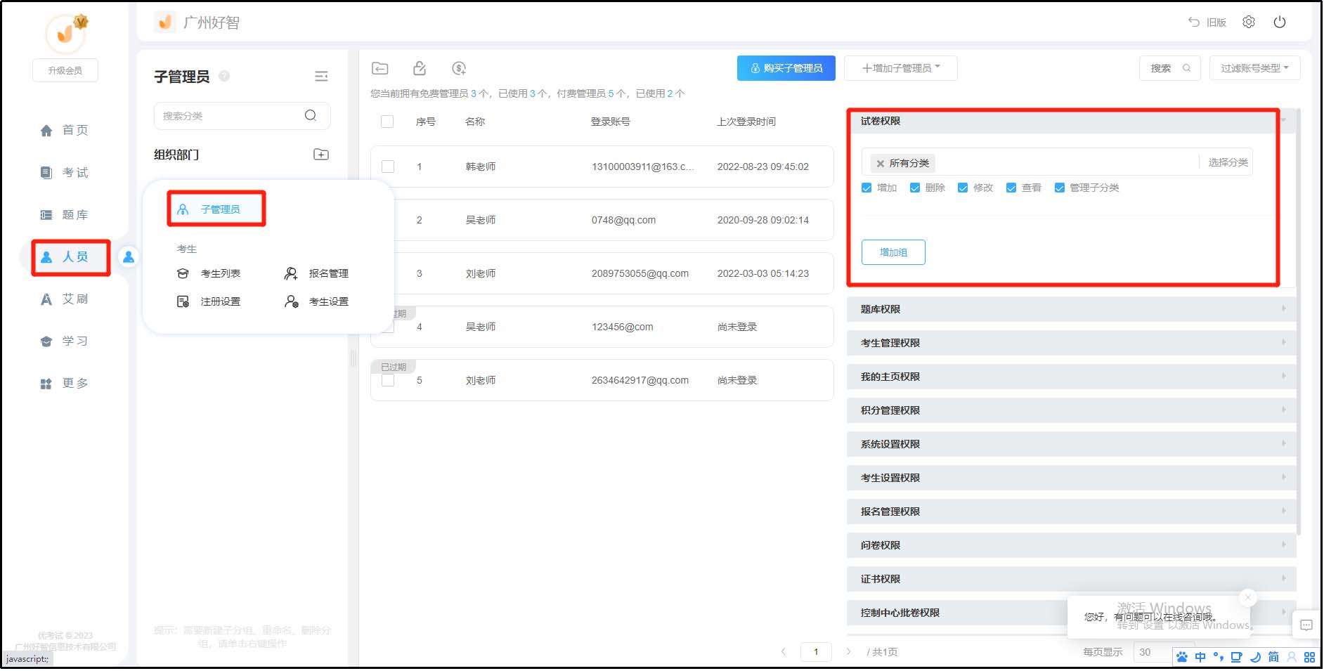Image resolution: width=1324 pixels, height=671 pixels.
Task: Click the move-to-folder icon in toolbar
Action: (x=379, y=68)
